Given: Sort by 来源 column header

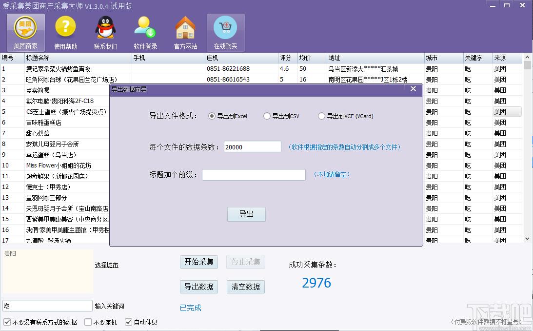Looking at the screenshot, I should [x=507, y=58].
